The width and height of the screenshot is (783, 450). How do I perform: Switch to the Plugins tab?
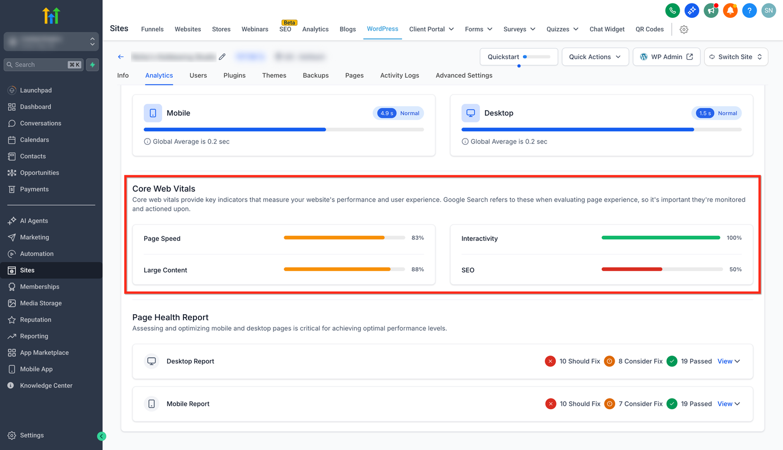tap(234, 75)
